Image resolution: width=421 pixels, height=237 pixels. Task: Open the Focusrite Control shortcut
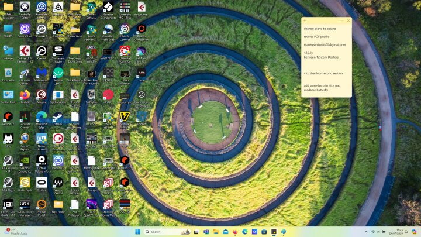click(25, 120)
